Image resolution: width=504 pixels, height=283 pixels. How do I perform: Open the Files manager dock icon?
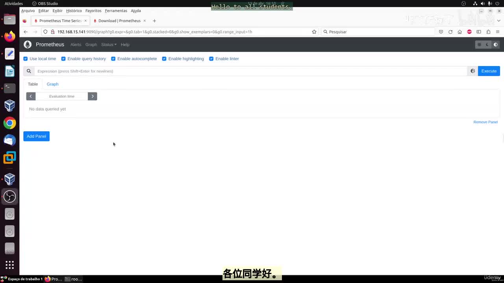(9, 19)
